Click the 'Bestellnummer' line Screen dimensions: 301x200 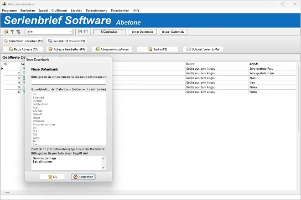pyautogui.click(x=42, y=162)
